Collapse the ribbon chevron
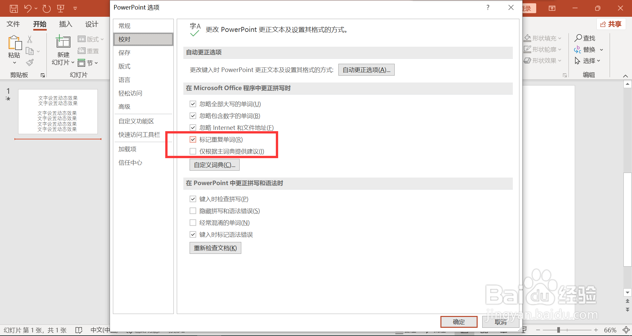The image size is (632, 336). click(x=625, y=76)
